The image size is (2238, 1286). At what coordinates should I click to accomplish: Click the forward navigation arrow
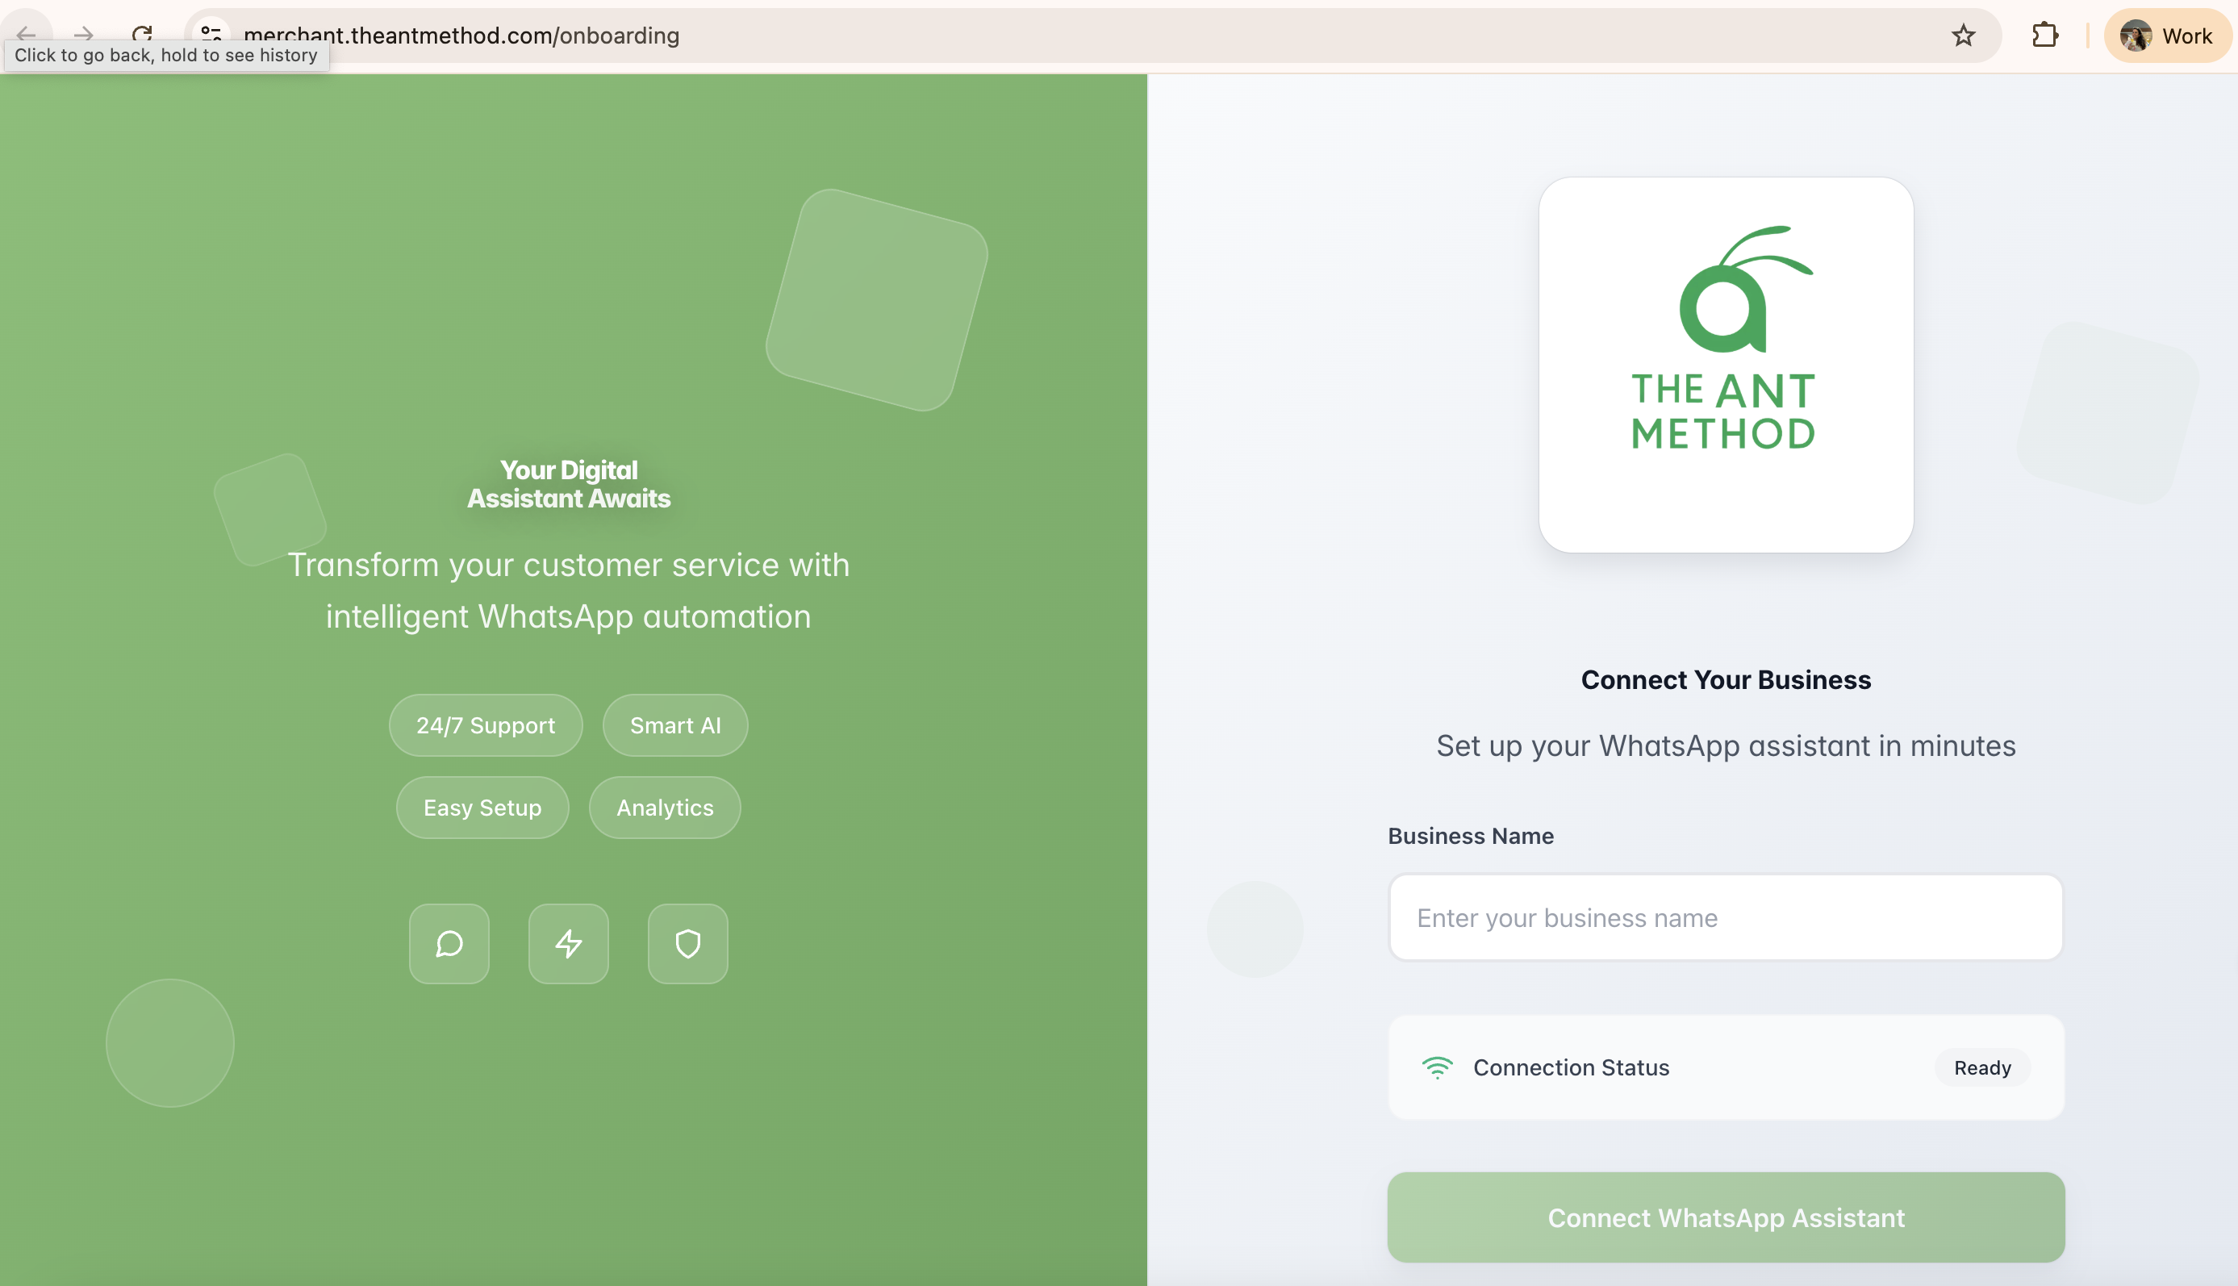point(83,35)
